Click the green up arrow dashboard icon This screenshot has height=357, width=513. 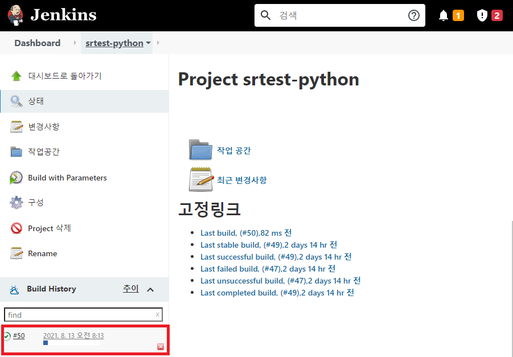[17, 76]
